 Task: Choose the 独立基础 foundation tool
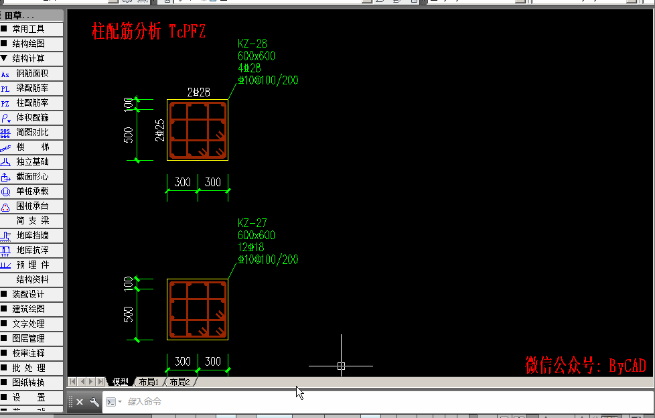tap(31, 161)
